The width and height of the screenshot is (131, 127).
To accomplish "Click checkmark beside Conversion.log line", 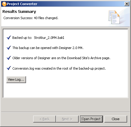I will point(9,68).
